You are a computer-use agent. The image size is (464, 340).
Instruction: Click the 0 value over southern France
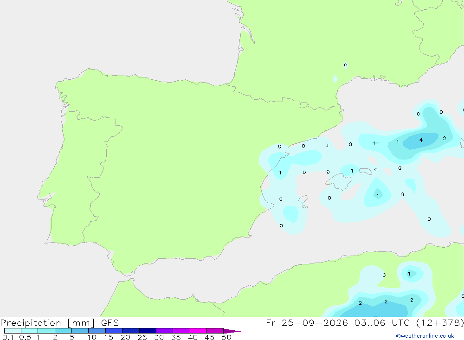[346, 65]
